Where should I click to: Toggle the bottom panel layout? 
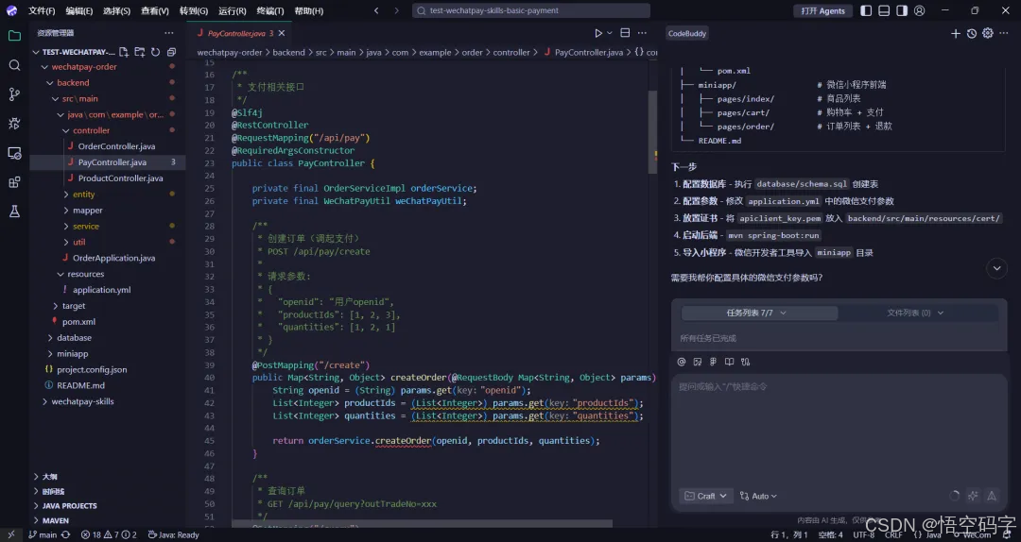pos(884,10)
